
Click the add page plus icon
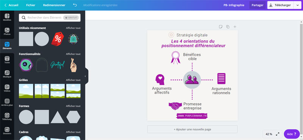(x=235, y=26)
